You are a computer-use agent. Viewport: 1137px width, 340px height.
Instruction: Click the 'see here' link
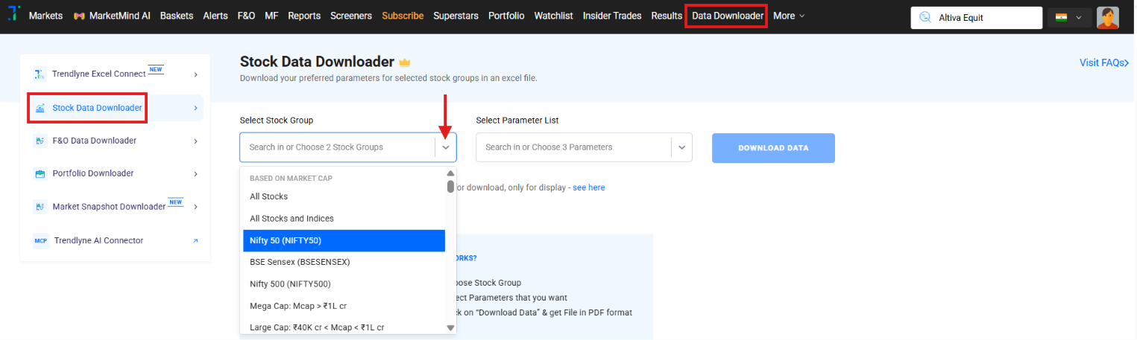point(589,187)
